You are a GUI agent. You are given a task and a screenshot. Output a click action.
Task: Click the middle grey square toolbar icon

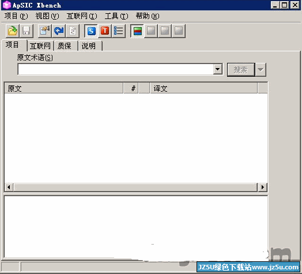click(165, 31)
